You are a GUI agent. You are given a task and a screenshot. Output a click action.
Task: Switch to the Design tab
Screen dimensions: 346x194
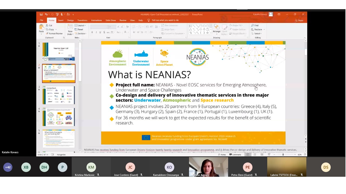(x=70, y=20)
